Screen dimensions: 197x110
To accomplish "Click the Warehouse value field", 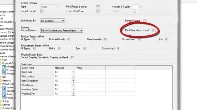I will coord(90,85).
